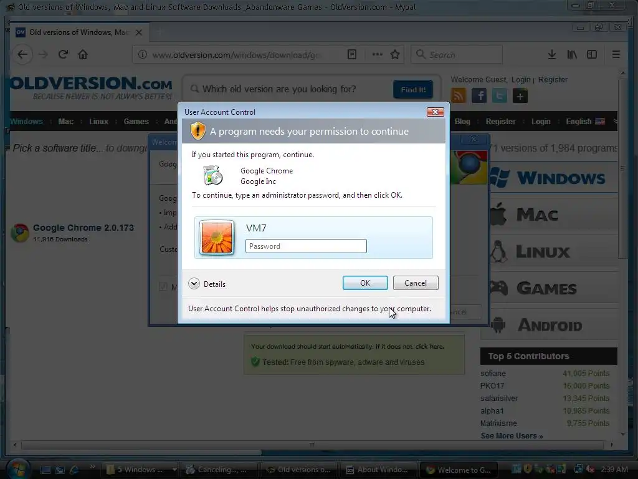Show site information icon in address bar

[x=143, y=55]
